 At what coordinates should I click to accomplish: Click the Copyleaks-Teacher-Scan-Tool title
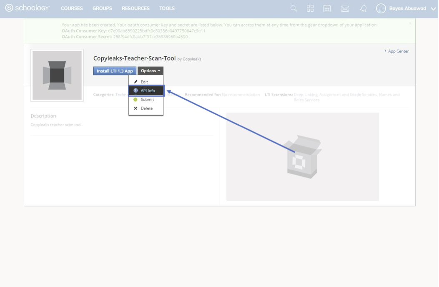pos(134,58)
